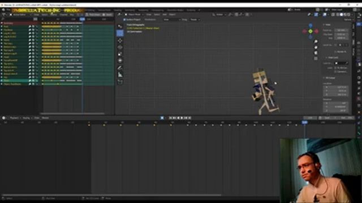Open the dope sheet editor type menu

(x=5, y=15)
